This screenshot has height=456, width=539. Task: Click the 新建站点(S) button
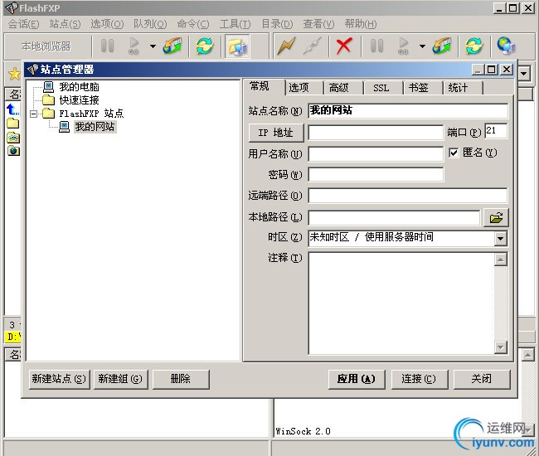59,379
